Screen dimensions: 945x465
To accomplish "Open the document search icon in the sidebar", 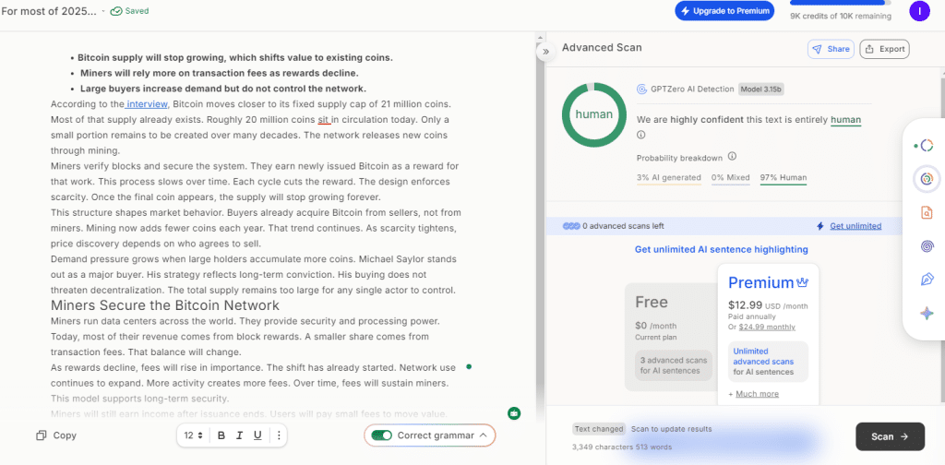I will (x=926, y=213).
